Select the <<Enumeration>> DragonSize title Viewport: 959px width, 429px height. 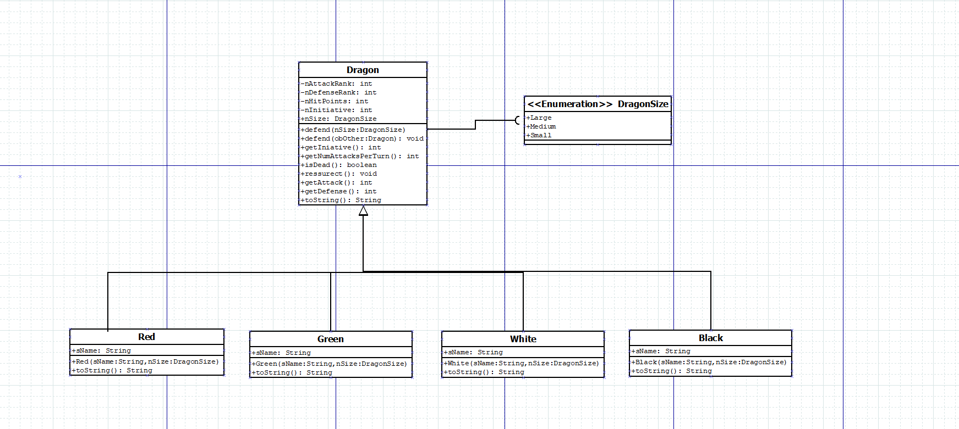pyautogui.click(x=598, y=104)
